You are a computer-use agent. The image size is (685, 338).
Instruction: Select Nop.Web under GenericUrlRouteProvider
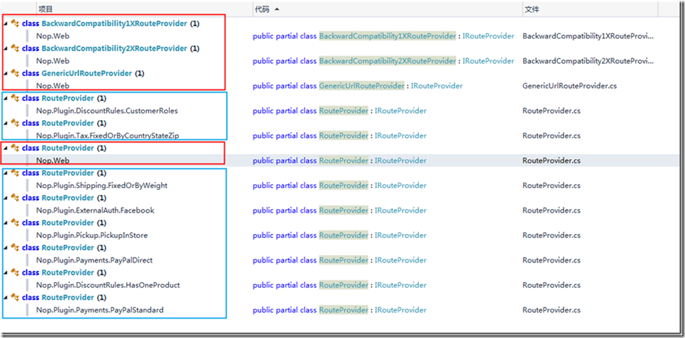tap(53, 86)
